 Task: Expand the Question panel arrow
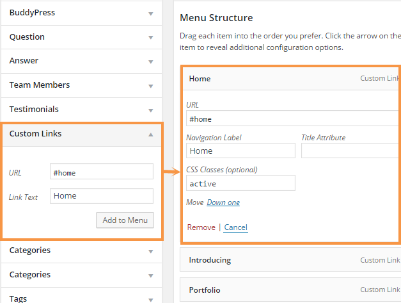pyautogui.click(x=151, y=37)
